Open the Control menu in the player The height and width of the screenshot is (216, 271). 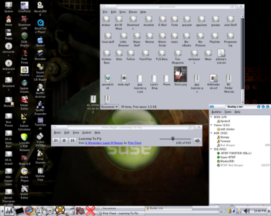coord(87,133)
